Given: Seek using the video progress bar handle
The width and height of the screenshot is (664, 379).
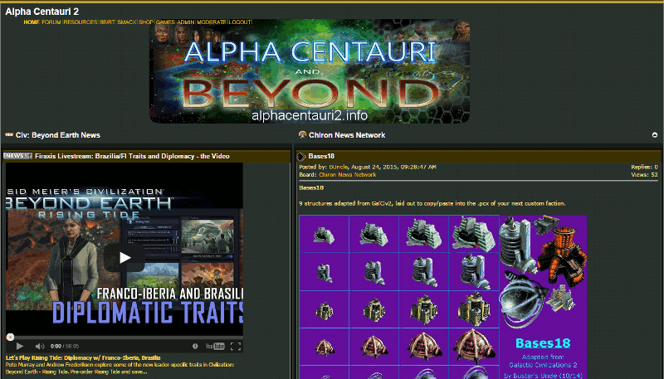Looking at the screenshot, I should [10, 337].
